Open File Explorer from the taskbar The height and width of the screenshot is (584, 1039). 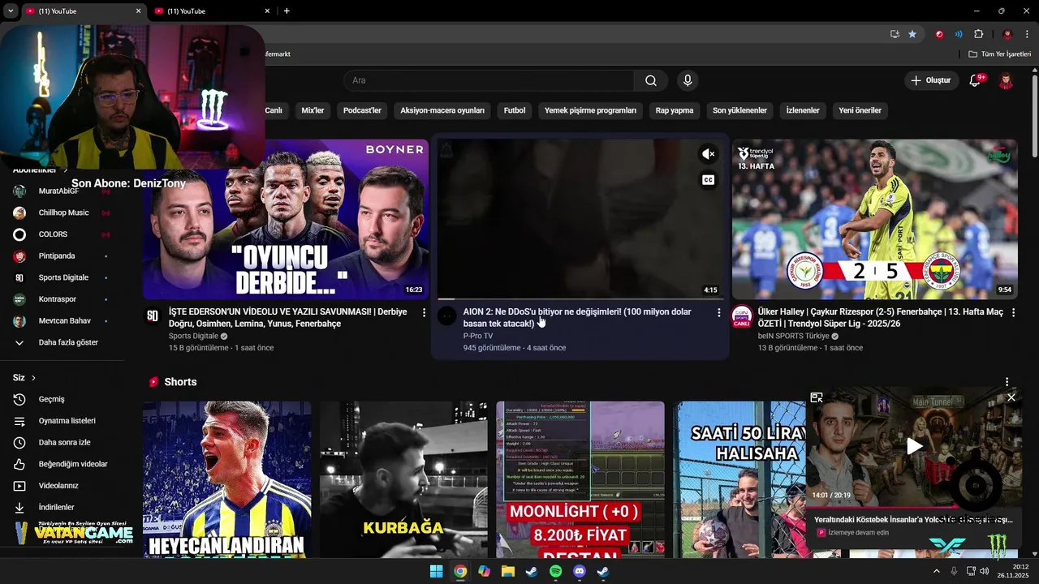(x=507, y=571)
